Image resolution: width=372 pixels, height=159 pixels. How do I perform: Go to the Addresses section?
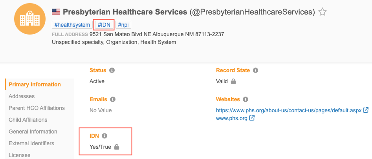pos(22,96)
